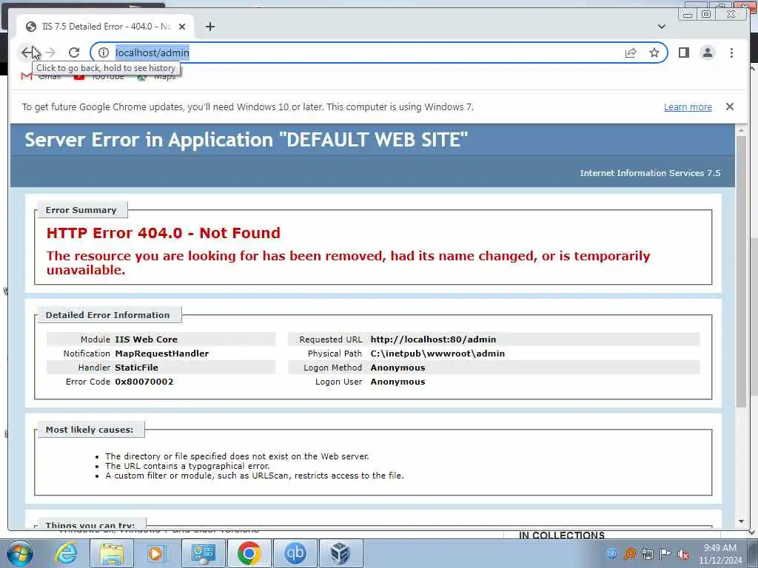This screenshot has height=568, width=758.
Task: Go back using the browser back arrow
Action: [27, 53]
